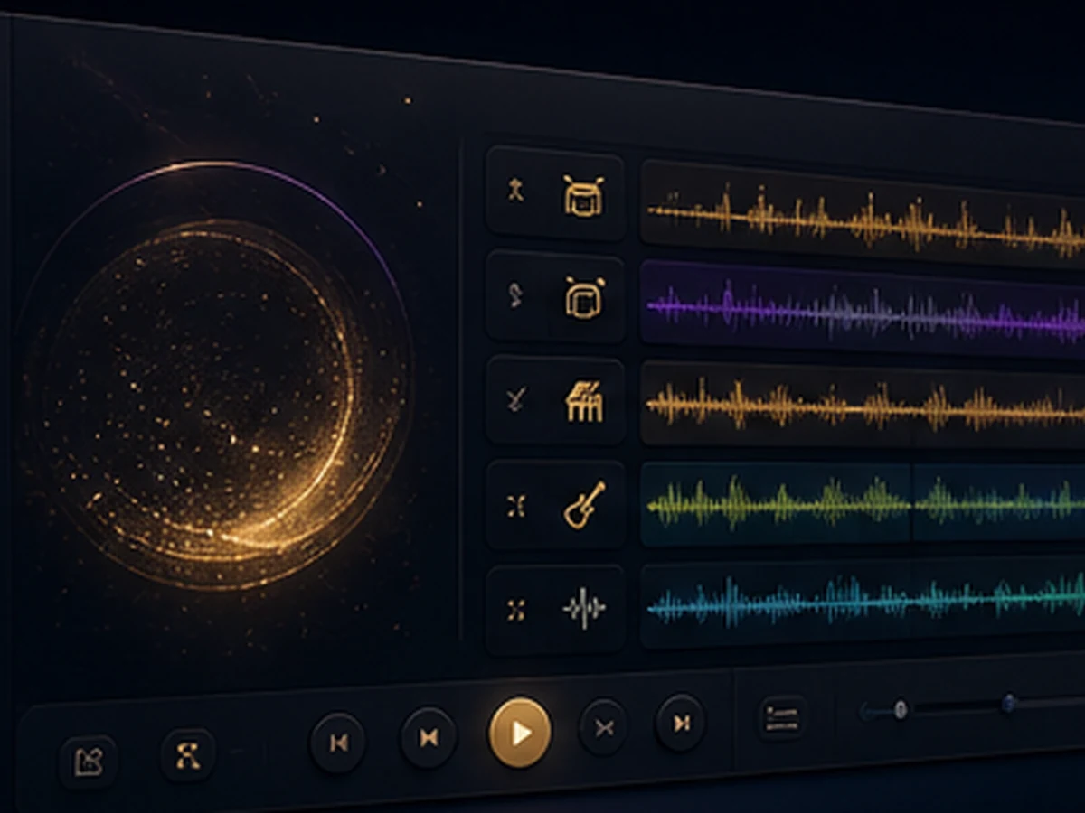This screenshot has width=1085, height=813.
Task: Select the audio waveform track icon
Action: pyautogui.click(x=584, y=608)
